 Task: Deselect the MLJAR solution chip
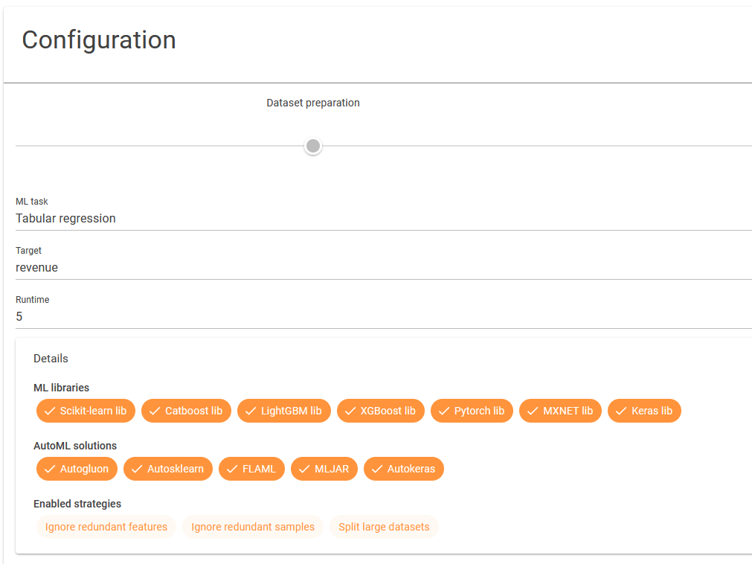pos(324,469)
